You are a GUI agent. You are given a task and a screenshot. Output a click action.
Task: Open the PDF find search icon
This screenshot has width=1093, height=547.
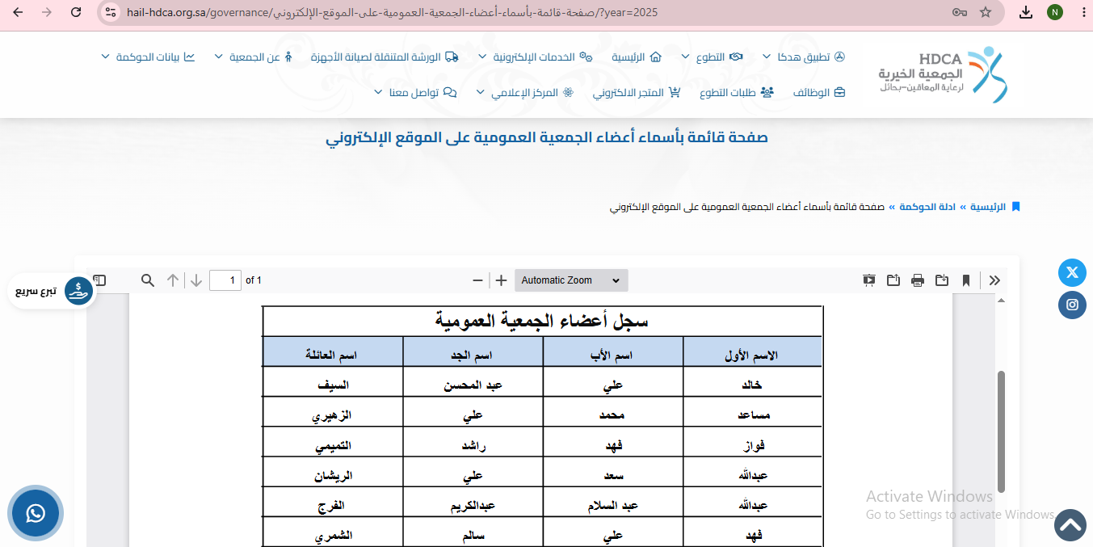click(x=147, y=280)
